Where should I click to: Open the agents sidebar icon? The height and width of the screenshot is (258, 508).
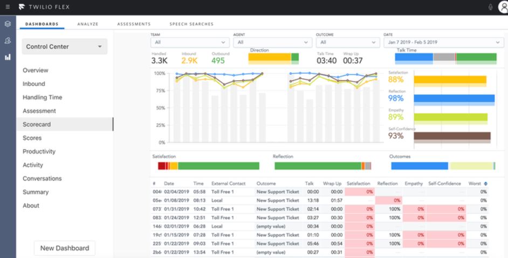[x=8, y=40]
